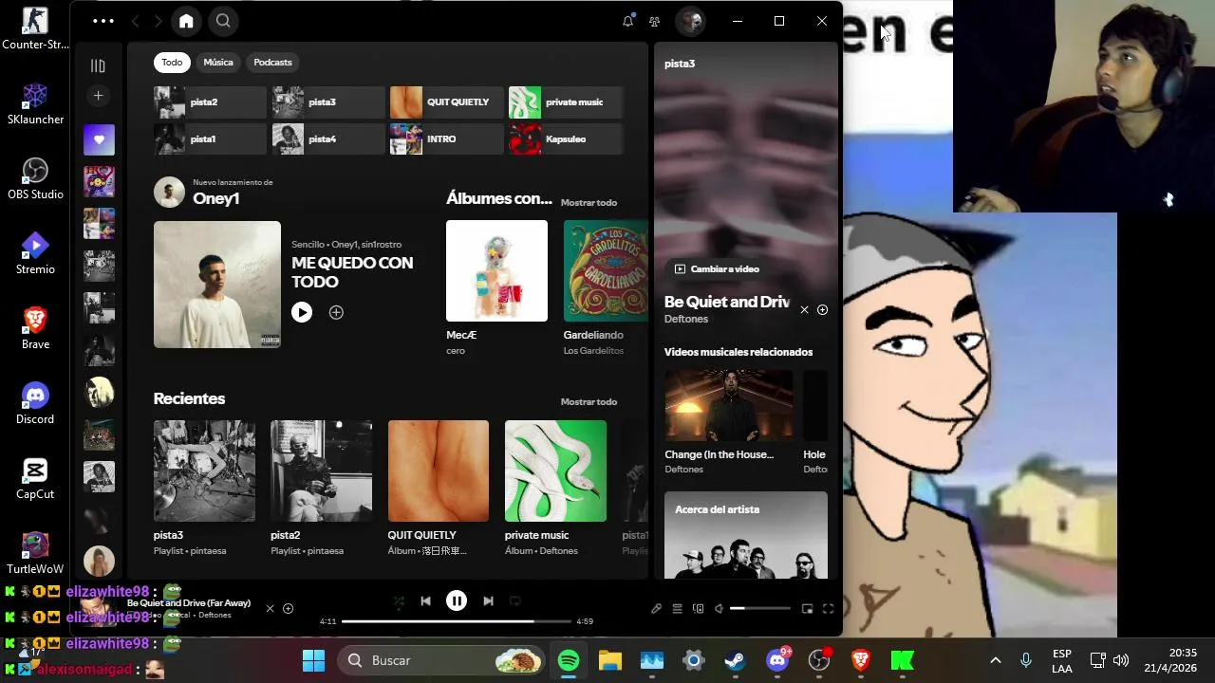The height and width of the screenshot is (683, 1215).
Task: Open QUIT QUIETLY album in Recientes
Action: pos(439,471)
